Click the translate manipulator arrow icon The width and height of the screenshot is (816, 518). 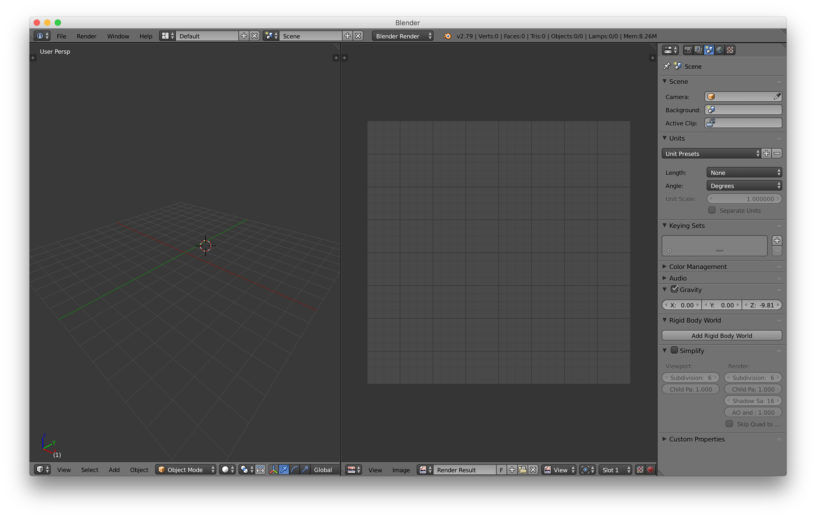[x=284, y=470]
